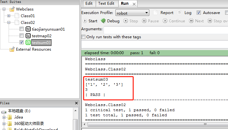This screenshot has height=130, width=228.
Task: Click the Arguments input field
Action: 166,30
